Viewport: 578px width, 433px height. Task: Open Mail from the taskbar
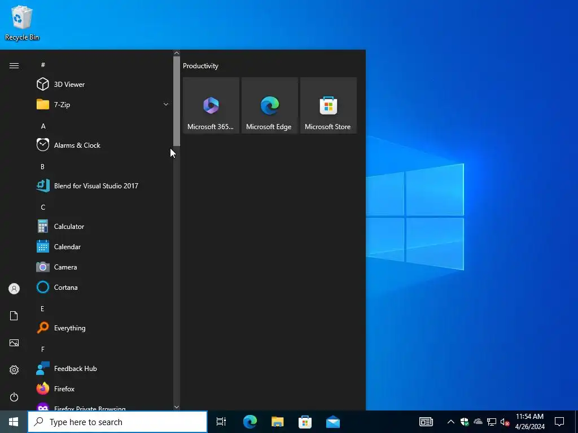pyautogui.click(x=333, y=422)
